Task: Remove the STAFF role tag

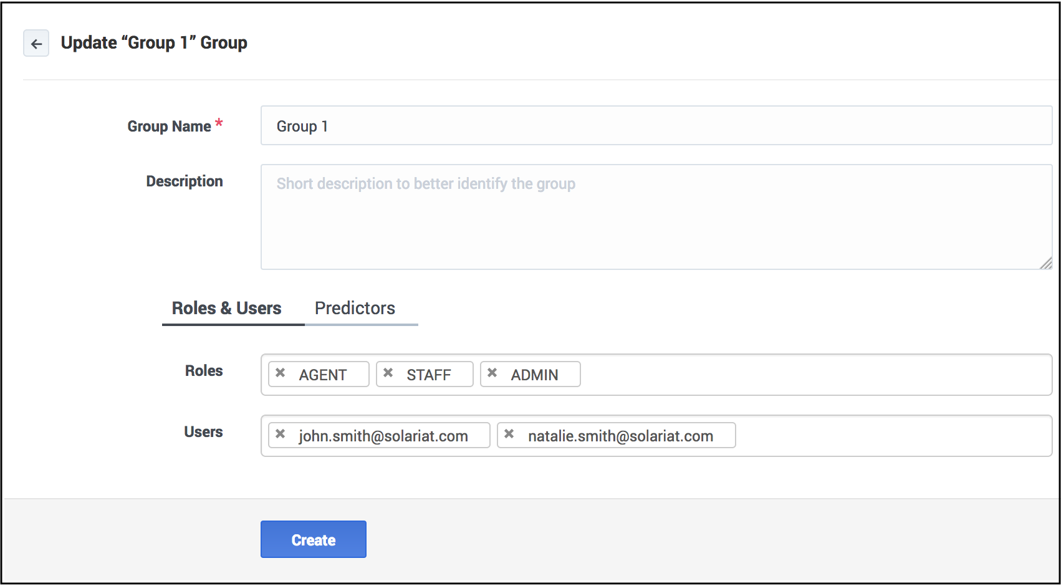Action: coord(388,373)
